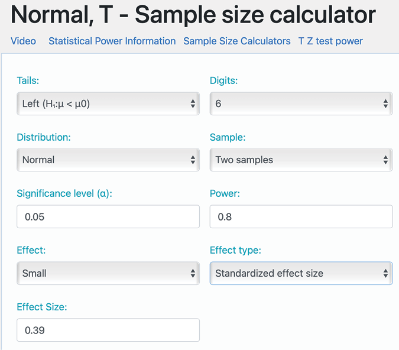The image size is (399, 350).
Task: Expand the Standardized effect size dropdown
Action: pos(301,273)
